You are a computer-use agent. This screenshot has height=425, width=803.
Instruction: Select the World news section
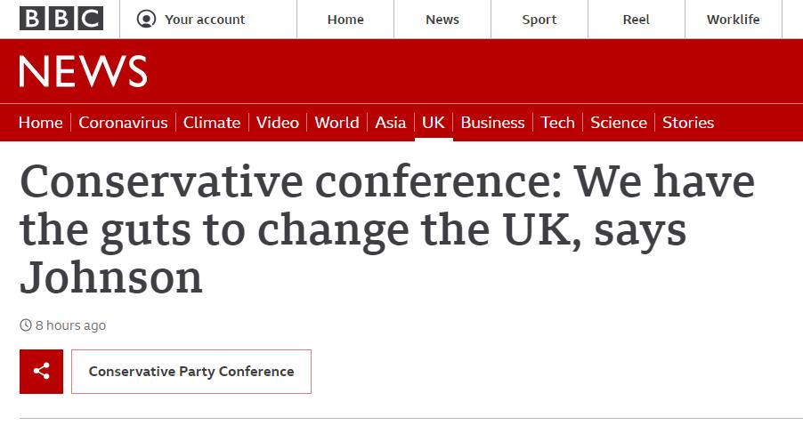(337, 123)
